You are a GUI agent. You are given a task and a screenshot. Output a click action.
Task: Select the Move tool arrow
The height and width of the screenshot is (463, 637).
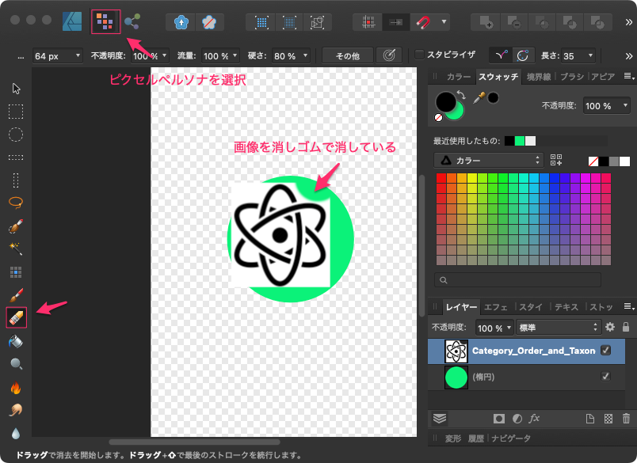[x=16, y=88]
